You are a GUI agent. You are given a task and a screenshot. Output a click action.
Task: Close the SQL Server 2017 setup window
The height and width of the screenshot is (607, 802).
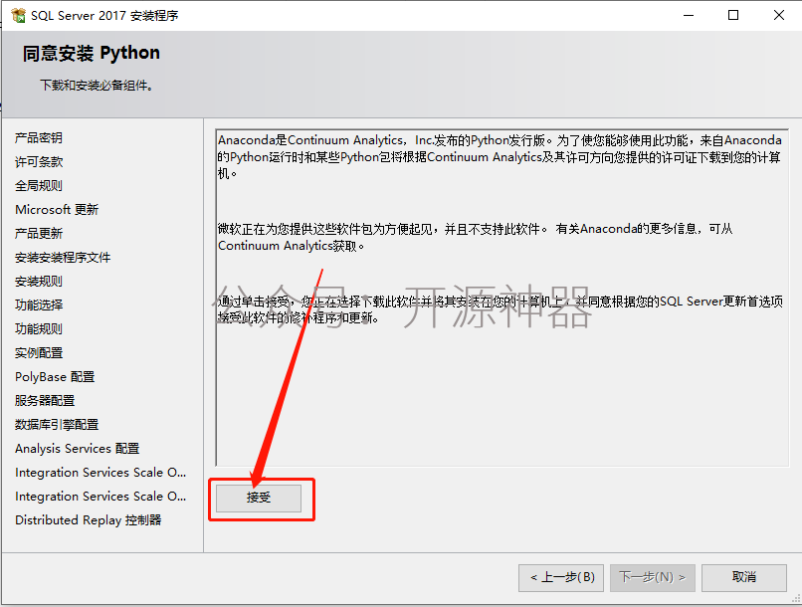tap(778, 15)
